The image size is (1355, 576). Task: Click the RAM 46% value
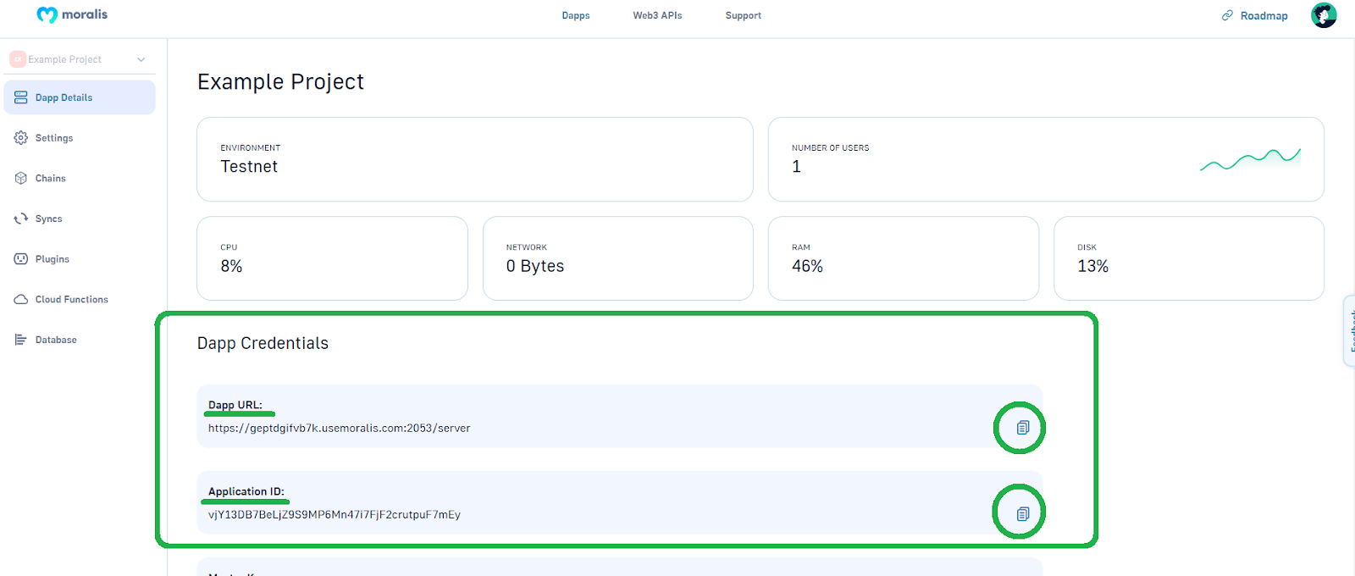pyautogui.click(x=807, y=266)
